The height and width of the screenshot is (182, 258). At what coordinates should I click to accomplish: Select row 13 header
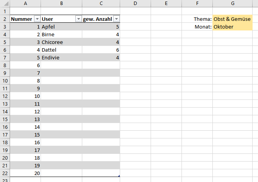5,104
